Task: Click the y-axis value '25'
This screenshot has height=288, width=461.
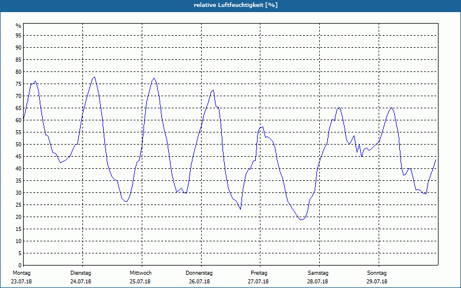Action: click(18, 205)
